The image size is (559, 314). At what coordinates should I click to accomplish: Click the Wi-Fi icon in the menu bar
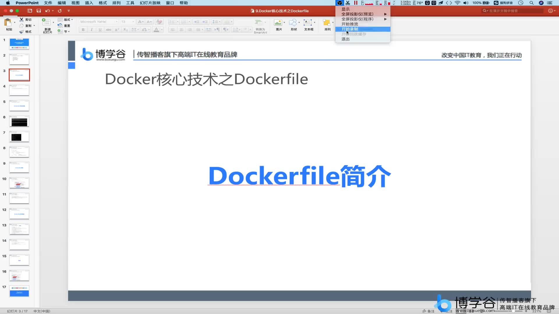pos(457,3)
